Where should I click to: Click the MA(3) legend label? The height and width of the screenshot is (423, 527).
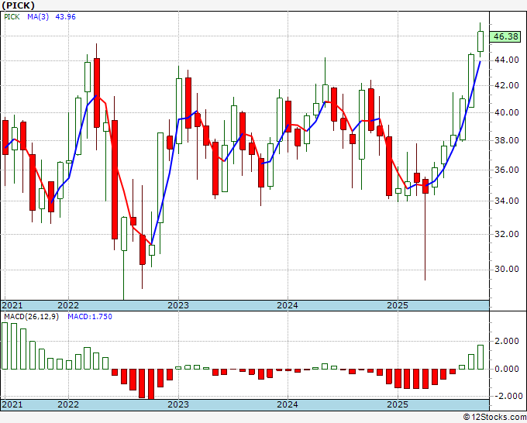pos(38,17)
